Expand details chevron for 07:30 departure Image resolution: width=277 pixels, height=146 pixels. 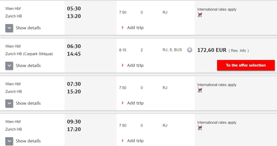coord(9,103)
